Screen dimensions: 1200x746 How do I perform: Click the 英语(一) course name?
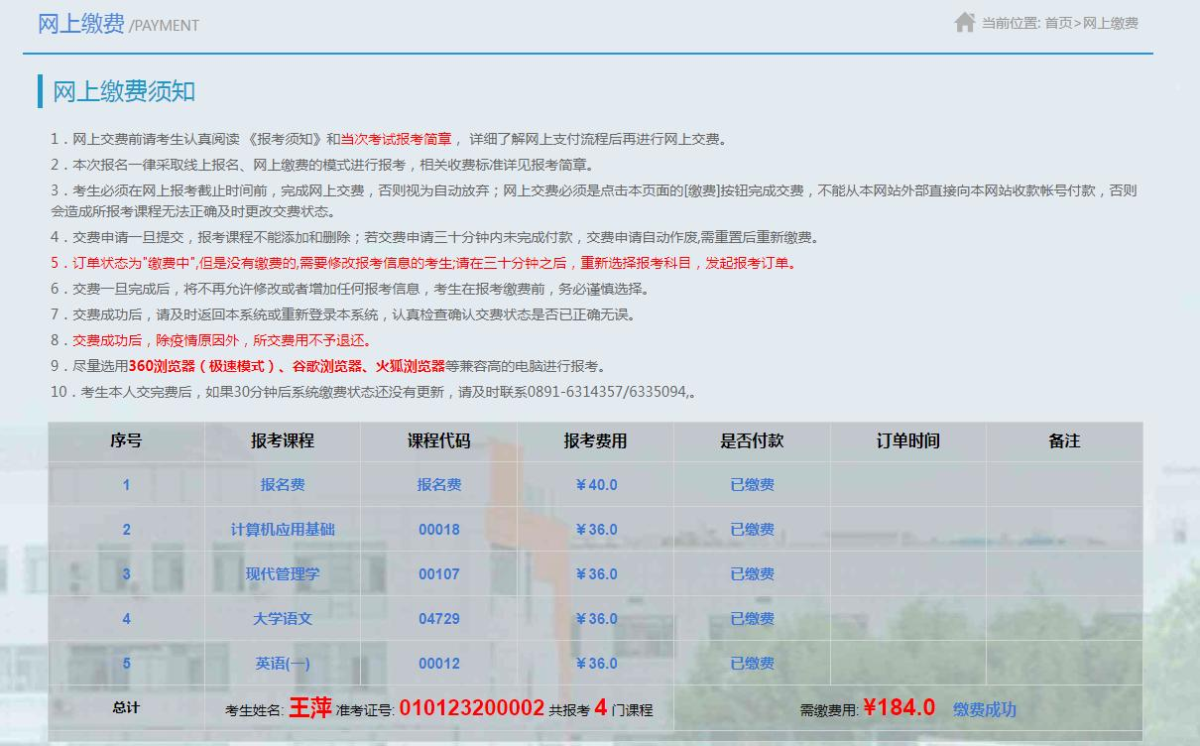283,664
